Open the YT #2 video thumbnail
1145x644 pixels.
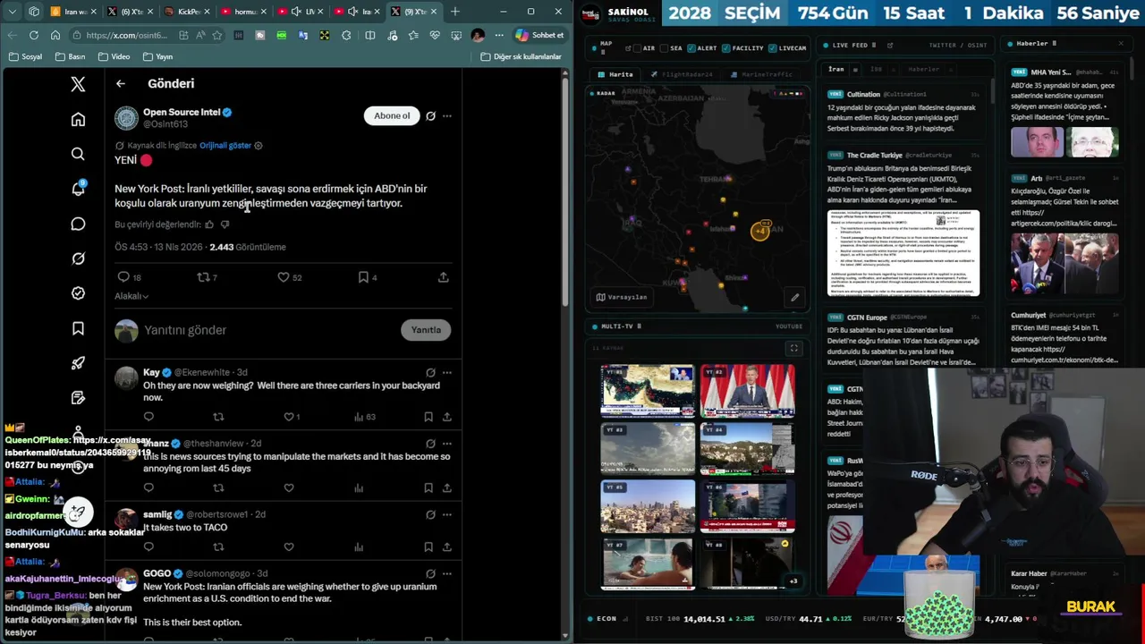pos(747,390)
